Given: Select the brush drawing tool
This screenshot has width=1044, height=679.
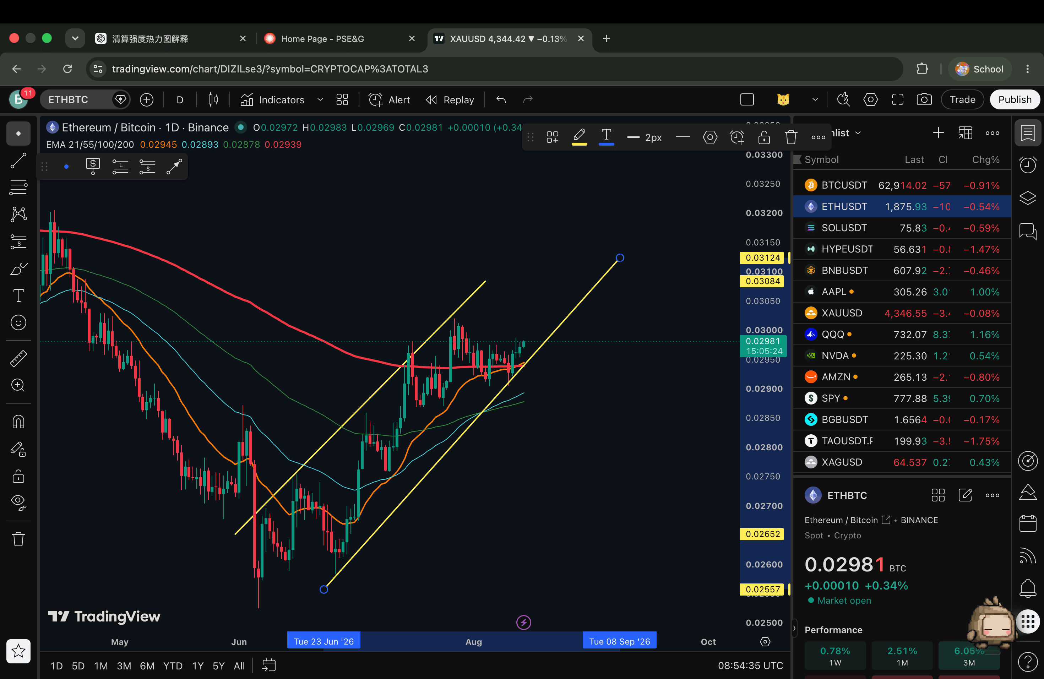Looking at the screenshot, I should pos(18,268).
